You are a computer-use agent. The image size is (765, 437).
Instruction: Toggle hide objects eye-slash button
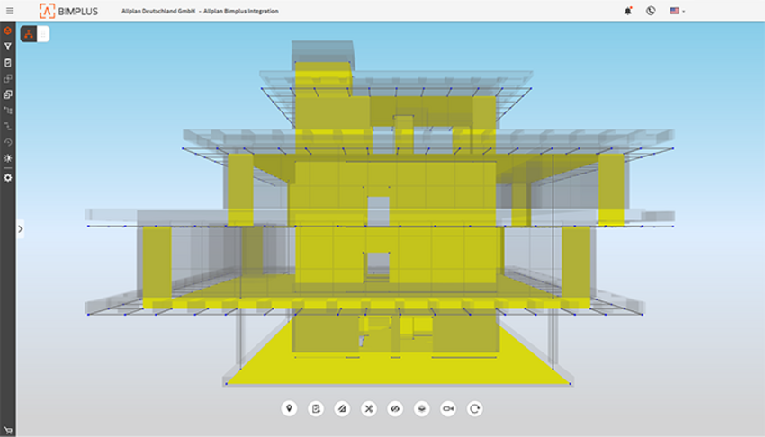[395, 409]
